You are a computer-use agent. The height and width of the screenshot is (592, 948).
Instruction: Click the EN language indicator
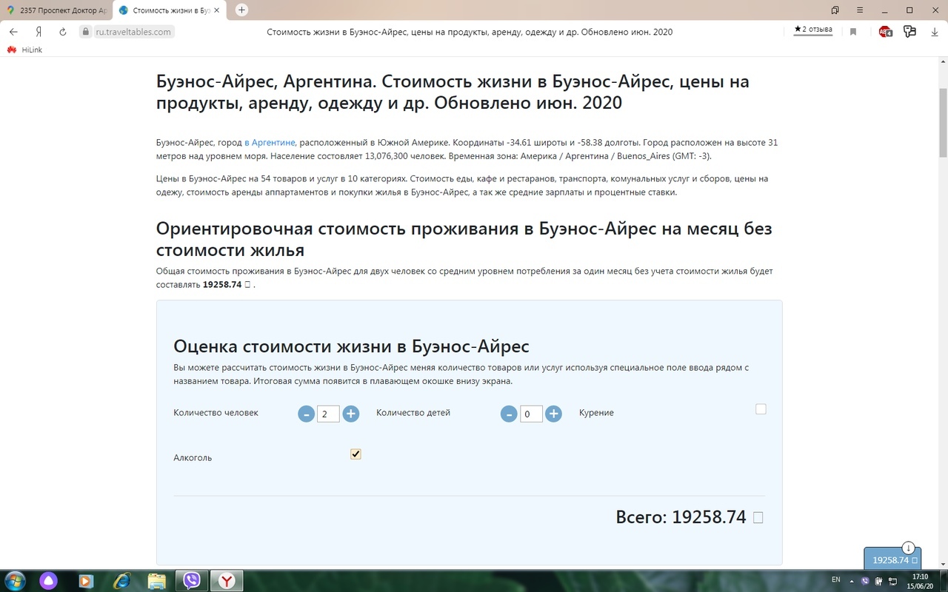836,579
